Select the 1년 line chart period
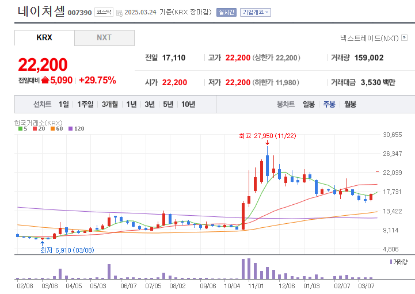The image size is (415, 294). pyautogui.click(x=131, y=104)
